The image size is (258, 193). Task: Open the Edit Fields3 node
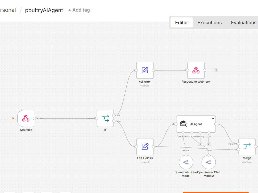click(145, 147)
